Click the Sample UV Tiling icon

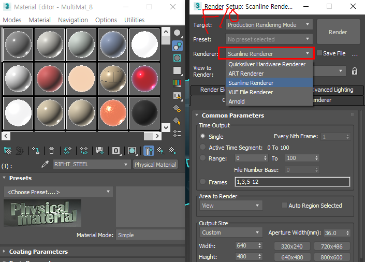177,70
